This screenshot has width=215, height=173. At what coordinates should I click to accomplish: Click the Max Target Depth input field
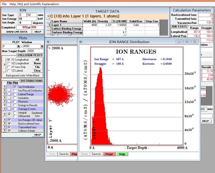pyautogui.click(x=35, y=51)
